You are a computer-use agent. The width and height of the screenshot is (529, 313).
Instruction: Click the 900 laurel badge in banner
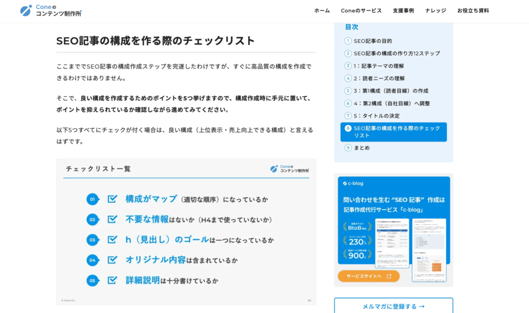(357, 254)
